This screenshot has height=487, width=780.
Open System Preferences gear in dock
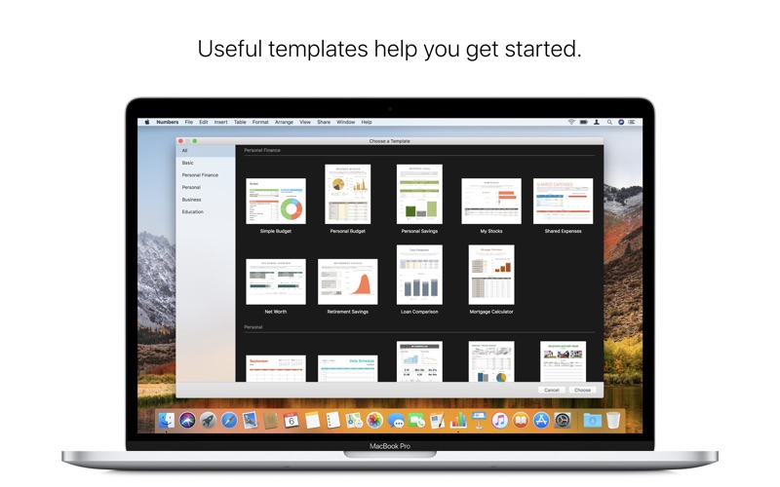pos(563,421)
